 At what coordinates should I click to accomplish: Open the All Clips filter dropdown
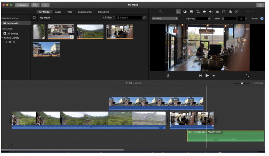(x=109, y=18)
